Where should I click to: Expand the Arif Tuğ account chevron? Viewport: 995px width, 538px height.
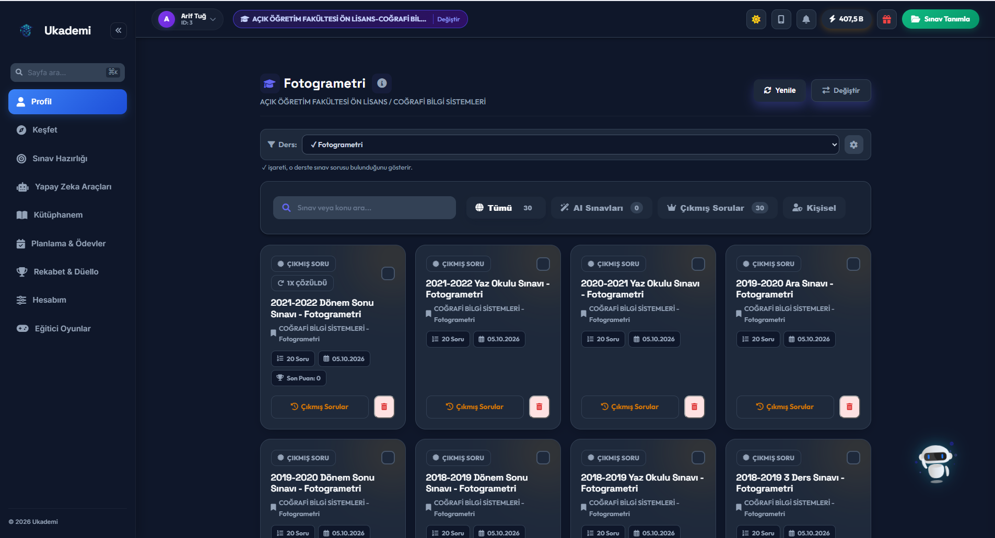tap(213, 19)
